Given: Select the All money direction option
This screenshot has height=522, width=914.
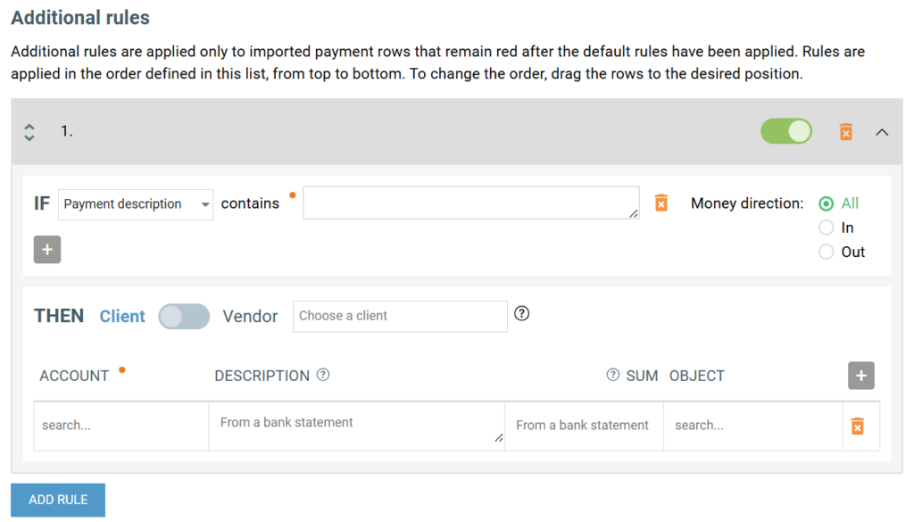Looking at the screenshot, I should pyautogui.click(x=826, y=203).
